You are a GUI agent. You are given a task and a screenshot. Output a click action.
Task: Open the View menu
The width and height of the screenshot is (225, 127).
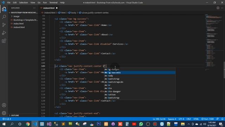[33, 2]
